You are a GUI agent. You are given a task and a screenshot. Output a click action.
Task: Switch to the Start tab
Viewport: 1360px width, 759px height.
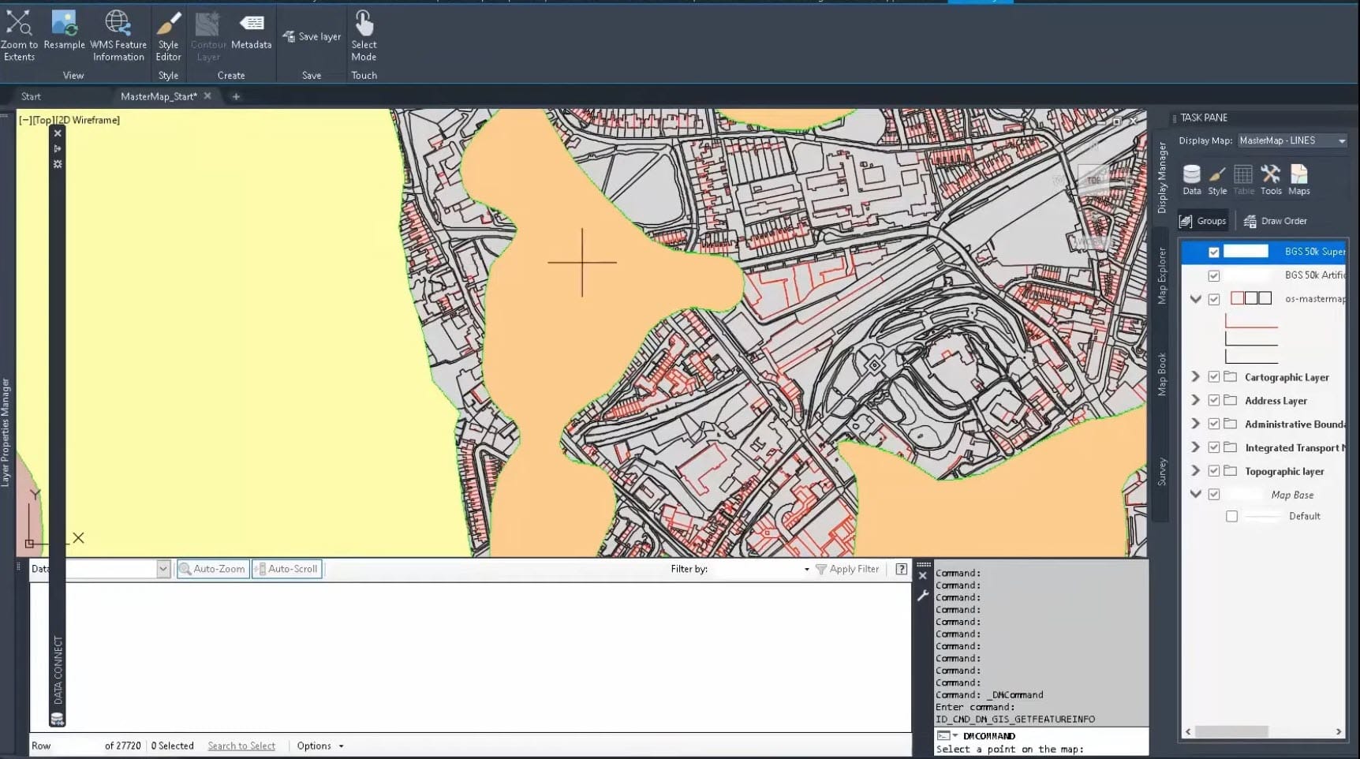click(32, 96)
